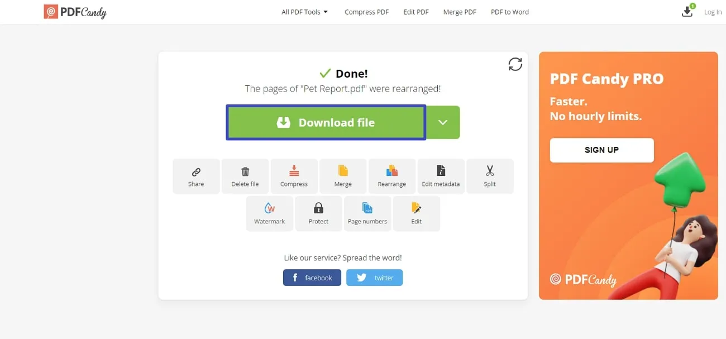
Task: Open the Protect padlock tool
Action: pyautogui.click(x=318, y=214)
